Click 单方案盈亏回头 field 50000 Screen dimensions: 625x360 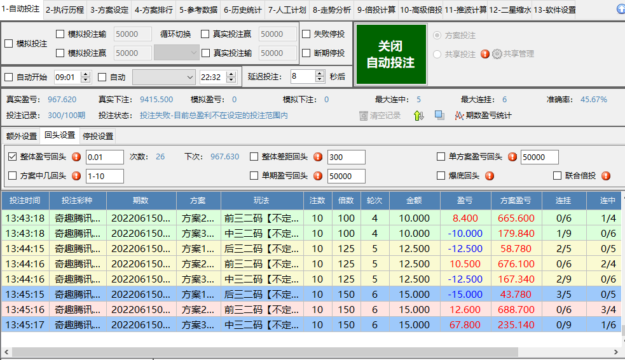(540, 157)
